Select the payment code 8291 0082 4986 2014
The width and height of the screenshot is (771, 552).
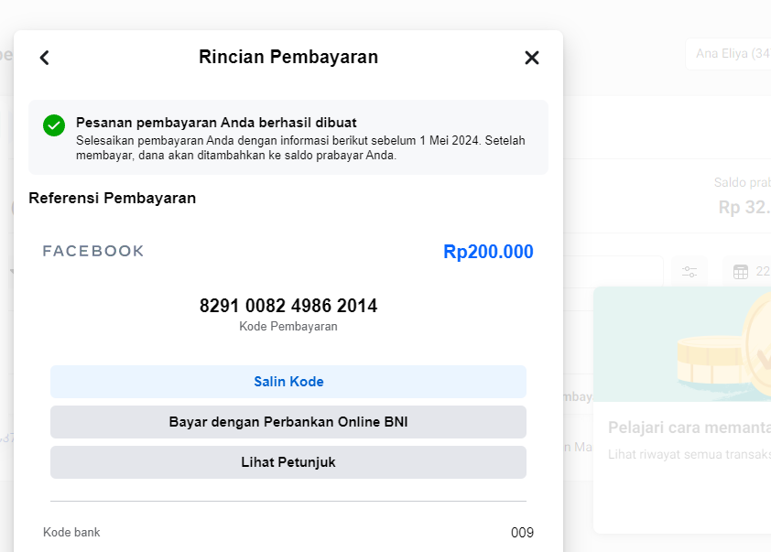point(288,306)
